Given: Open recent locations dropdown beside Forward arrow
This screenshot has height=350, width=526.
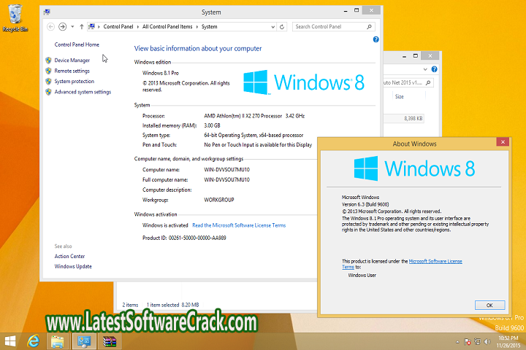Looking at the screenshot, I should [72, 27].
